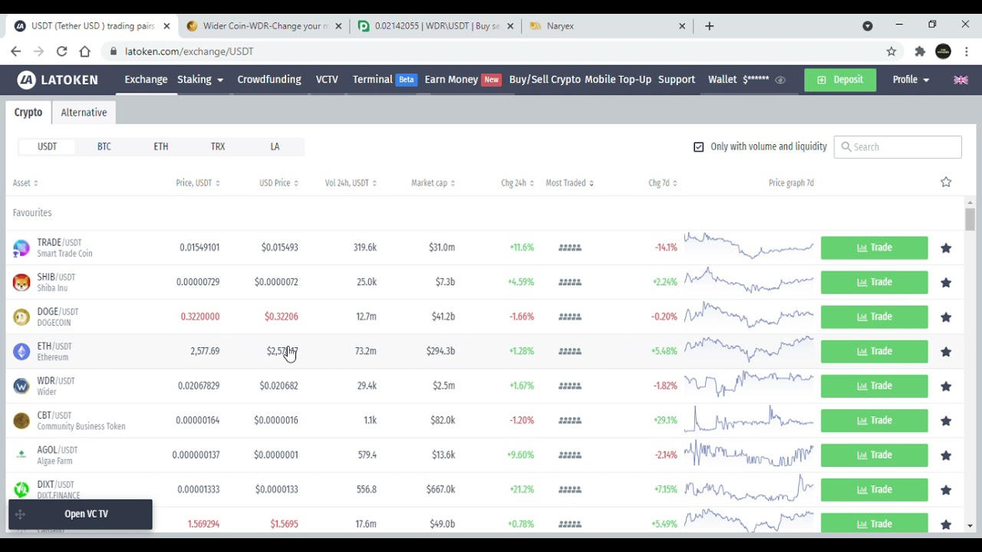Close the USDT trading pairs tab
Image resolution: width=982 pixels, height=552 pixels.
166,26
